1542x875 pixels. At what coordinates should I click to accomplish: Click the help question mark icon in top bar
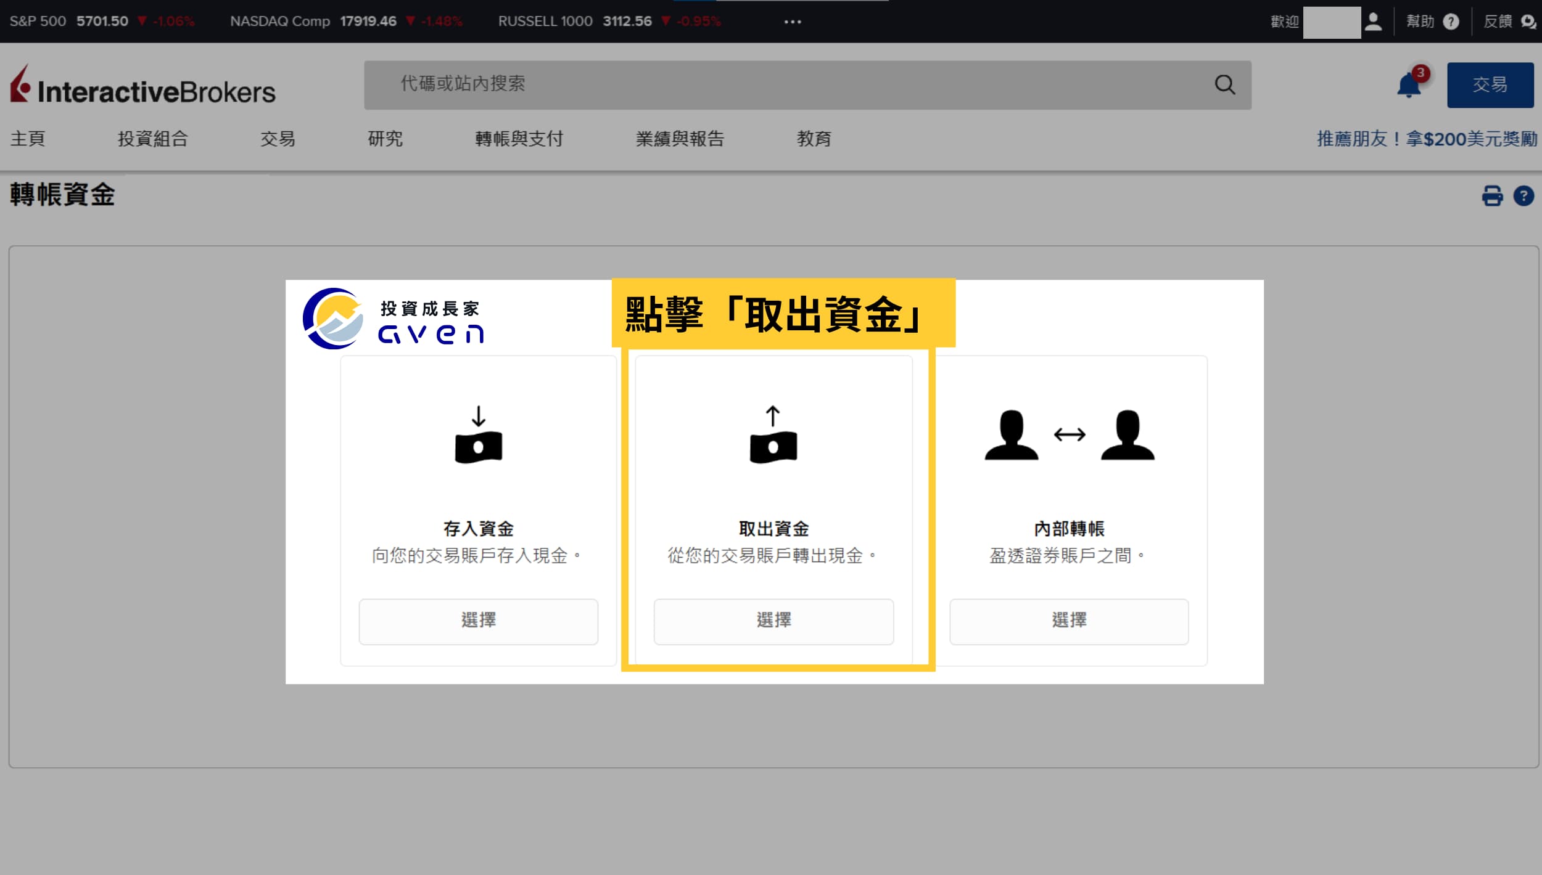(x=1451, y=22)
